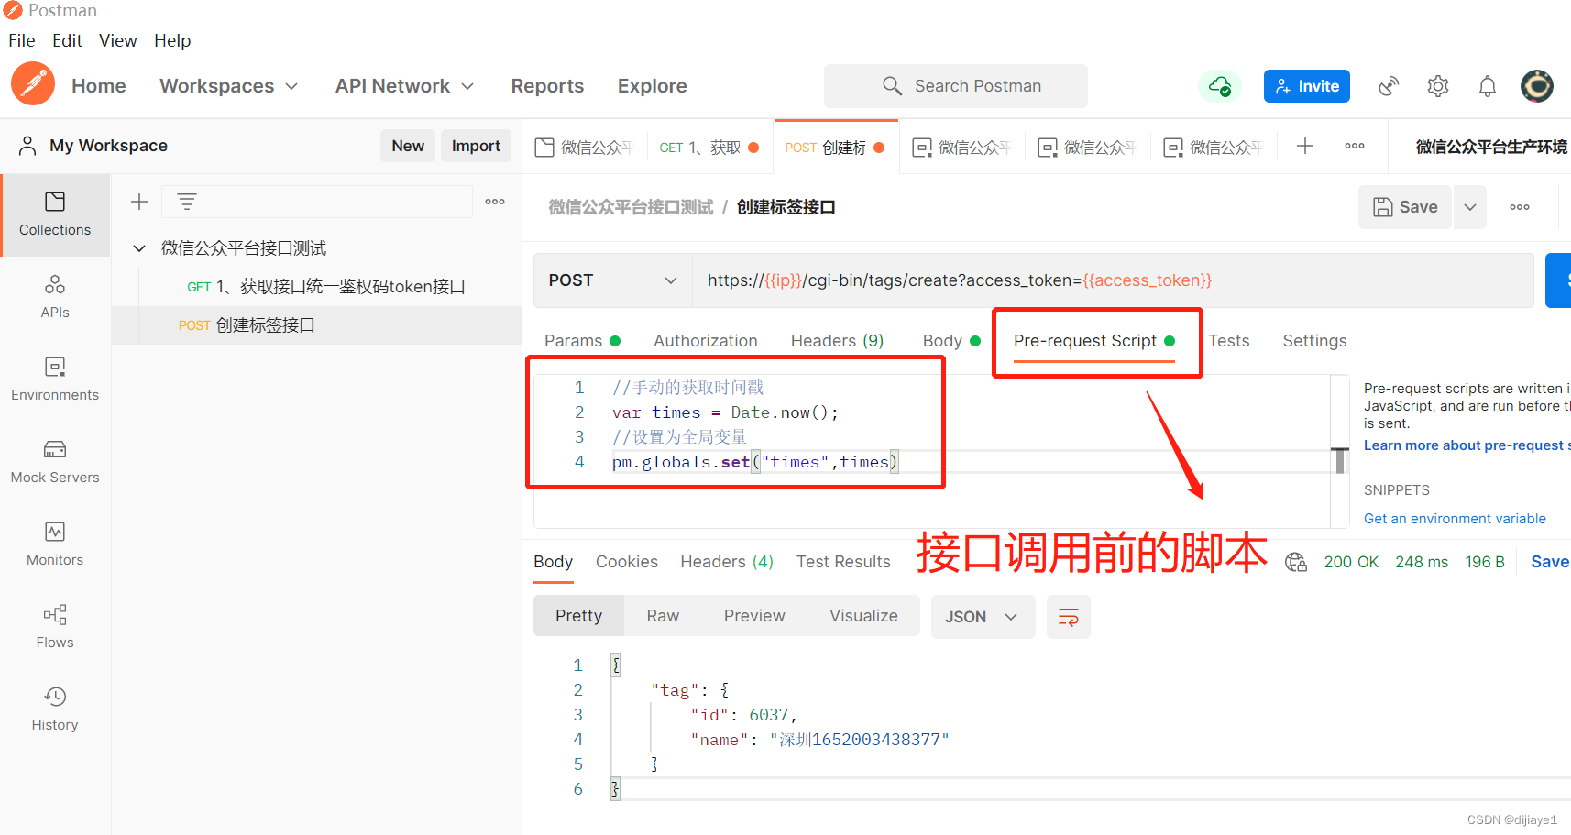The width and height of the screenshot is (1571, 835).
Task: Open the History panel
Action: point(55,708)
